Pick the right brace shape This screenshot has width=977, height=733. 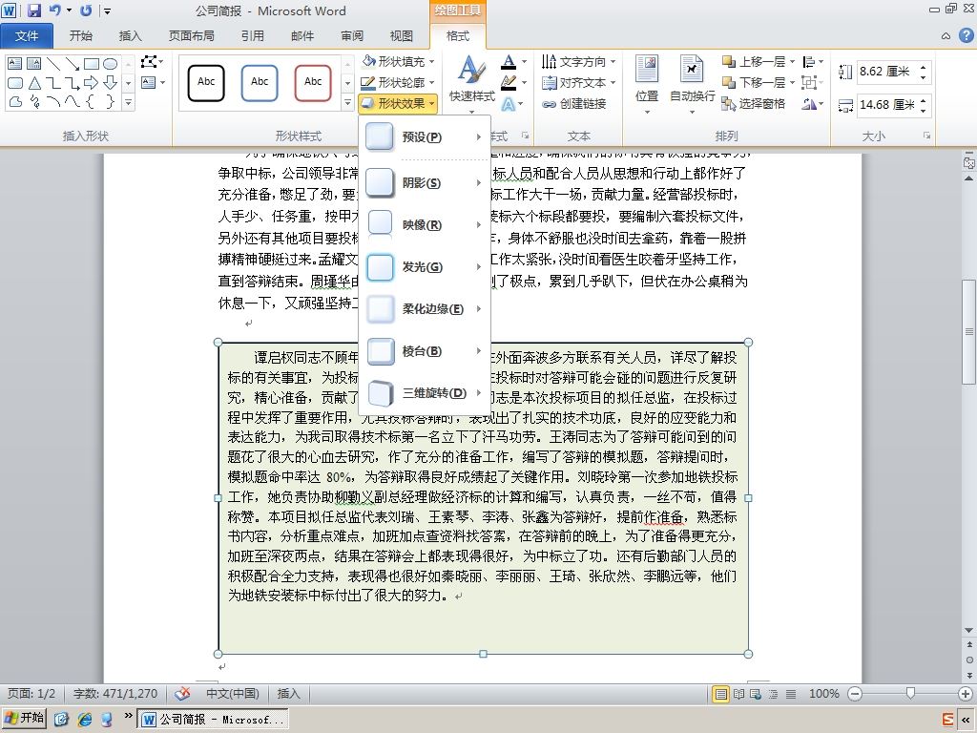coord(111,101)
